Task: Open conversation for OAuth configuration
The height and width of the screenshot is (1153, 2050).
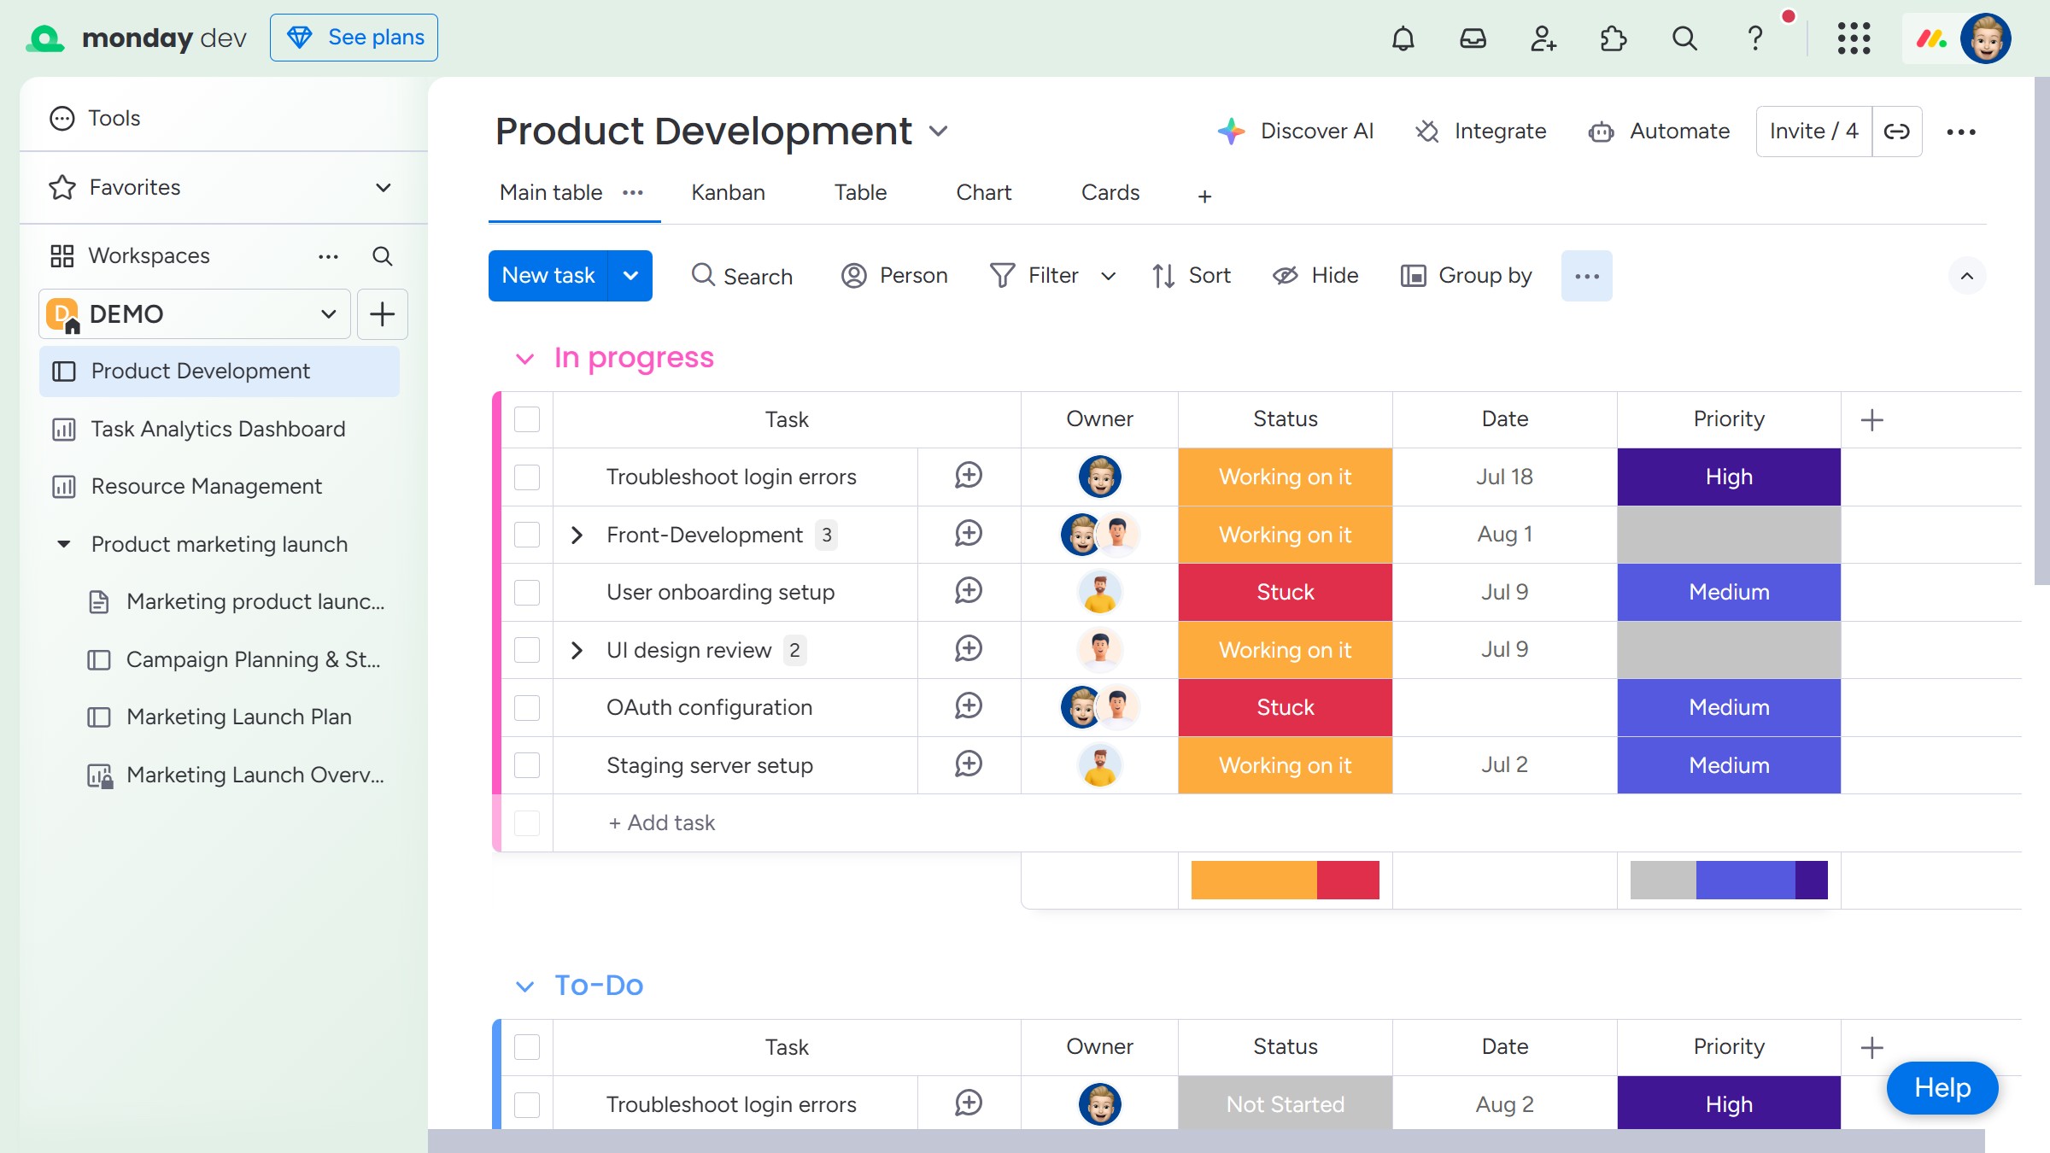Action: (x=968, y=706)
